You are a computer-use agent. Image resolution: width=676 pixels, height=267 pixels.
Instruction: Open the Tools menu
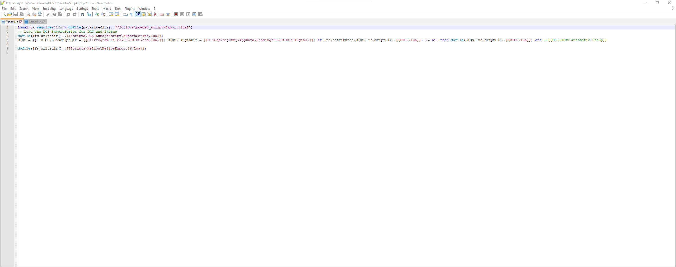(x=95, y=9)
